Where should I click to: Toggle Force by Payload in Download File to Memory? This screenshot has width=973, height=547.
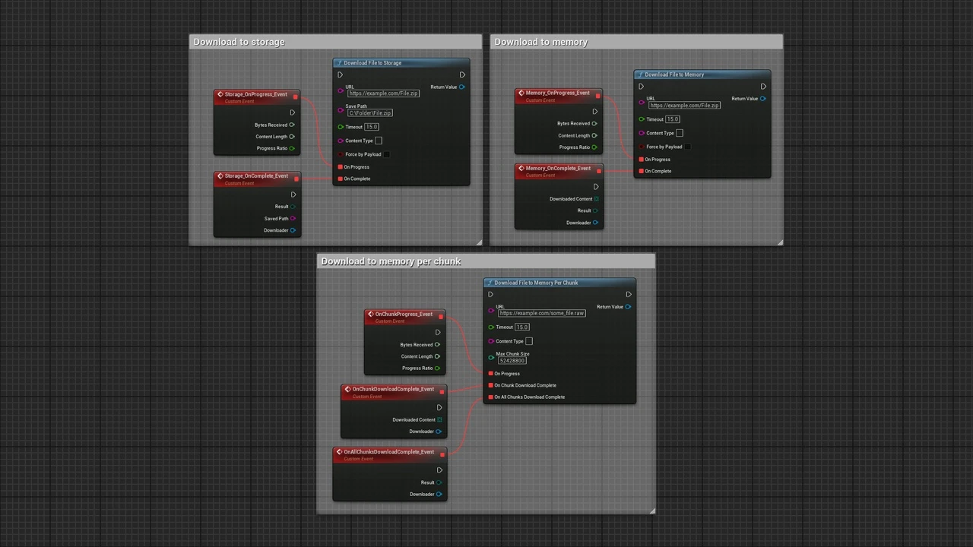coord(687,147)
